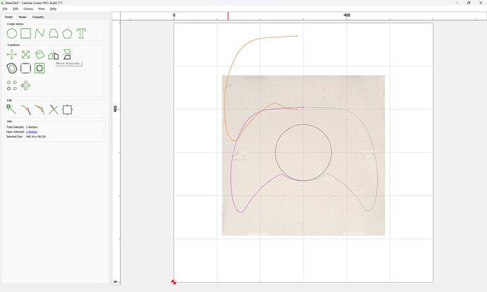Click the Scale transform icon

(x=25, y=54)
